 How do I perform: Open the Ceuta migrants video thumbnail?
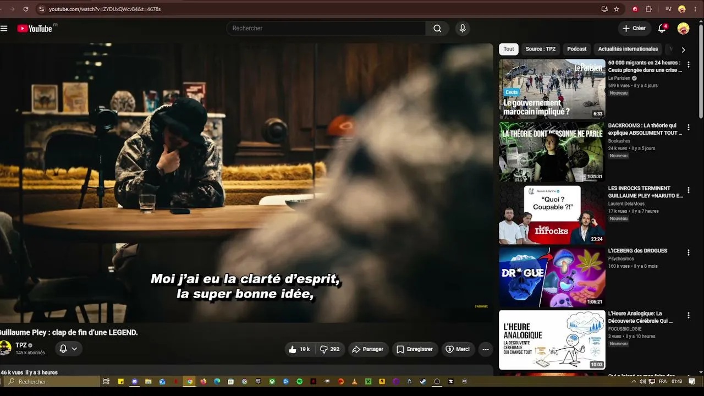click(552, 89)
